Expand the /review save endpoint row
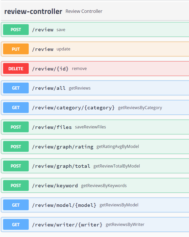Image resolution: width=189 pixels, height=237 pixels. (103, 30)
